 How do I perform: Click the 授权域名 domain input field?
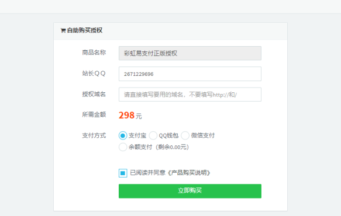(x=190, y=95)
